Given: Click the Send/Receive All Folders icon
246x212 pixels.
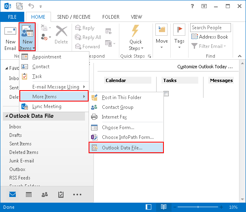Looking at the screenshot, I should pos(19,6).
